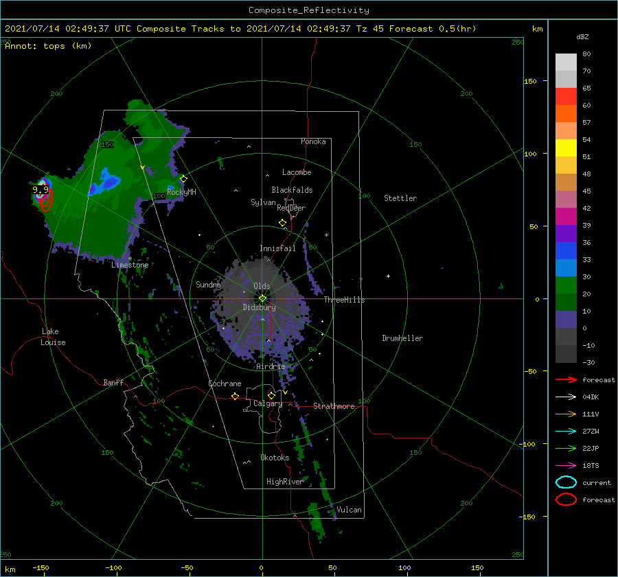
Task: Click the yellow diamond marker below RedDeer
Action: (282, 223)
